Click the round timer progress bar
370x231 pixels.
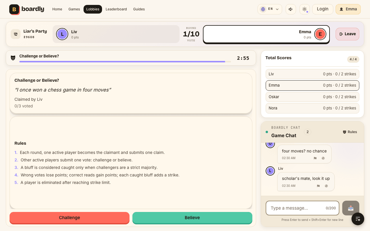click(x=125, y=62)
